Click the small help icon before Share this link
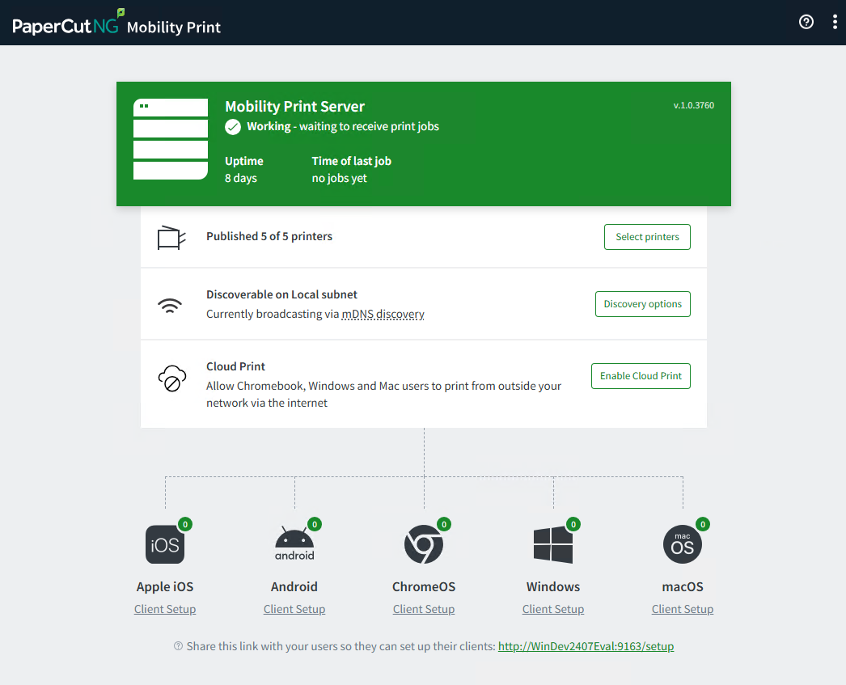The width and height of the screenshot is (846, 685). 178,646
